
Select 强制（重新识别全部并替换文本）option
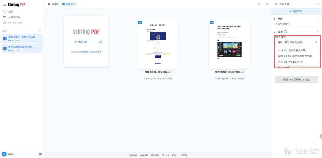[x=297, y=56]
